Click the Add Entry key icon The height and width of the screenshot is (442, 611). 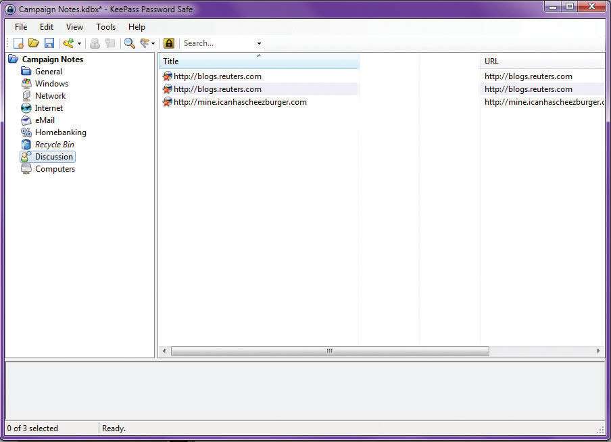point(68,43)
